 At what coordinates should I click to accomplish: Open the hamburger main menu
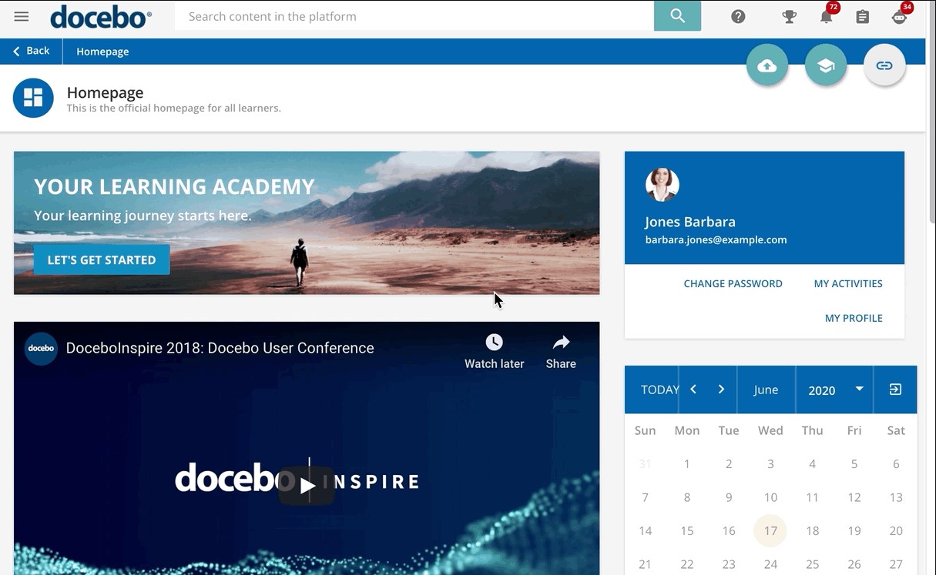tap(22, 16)
